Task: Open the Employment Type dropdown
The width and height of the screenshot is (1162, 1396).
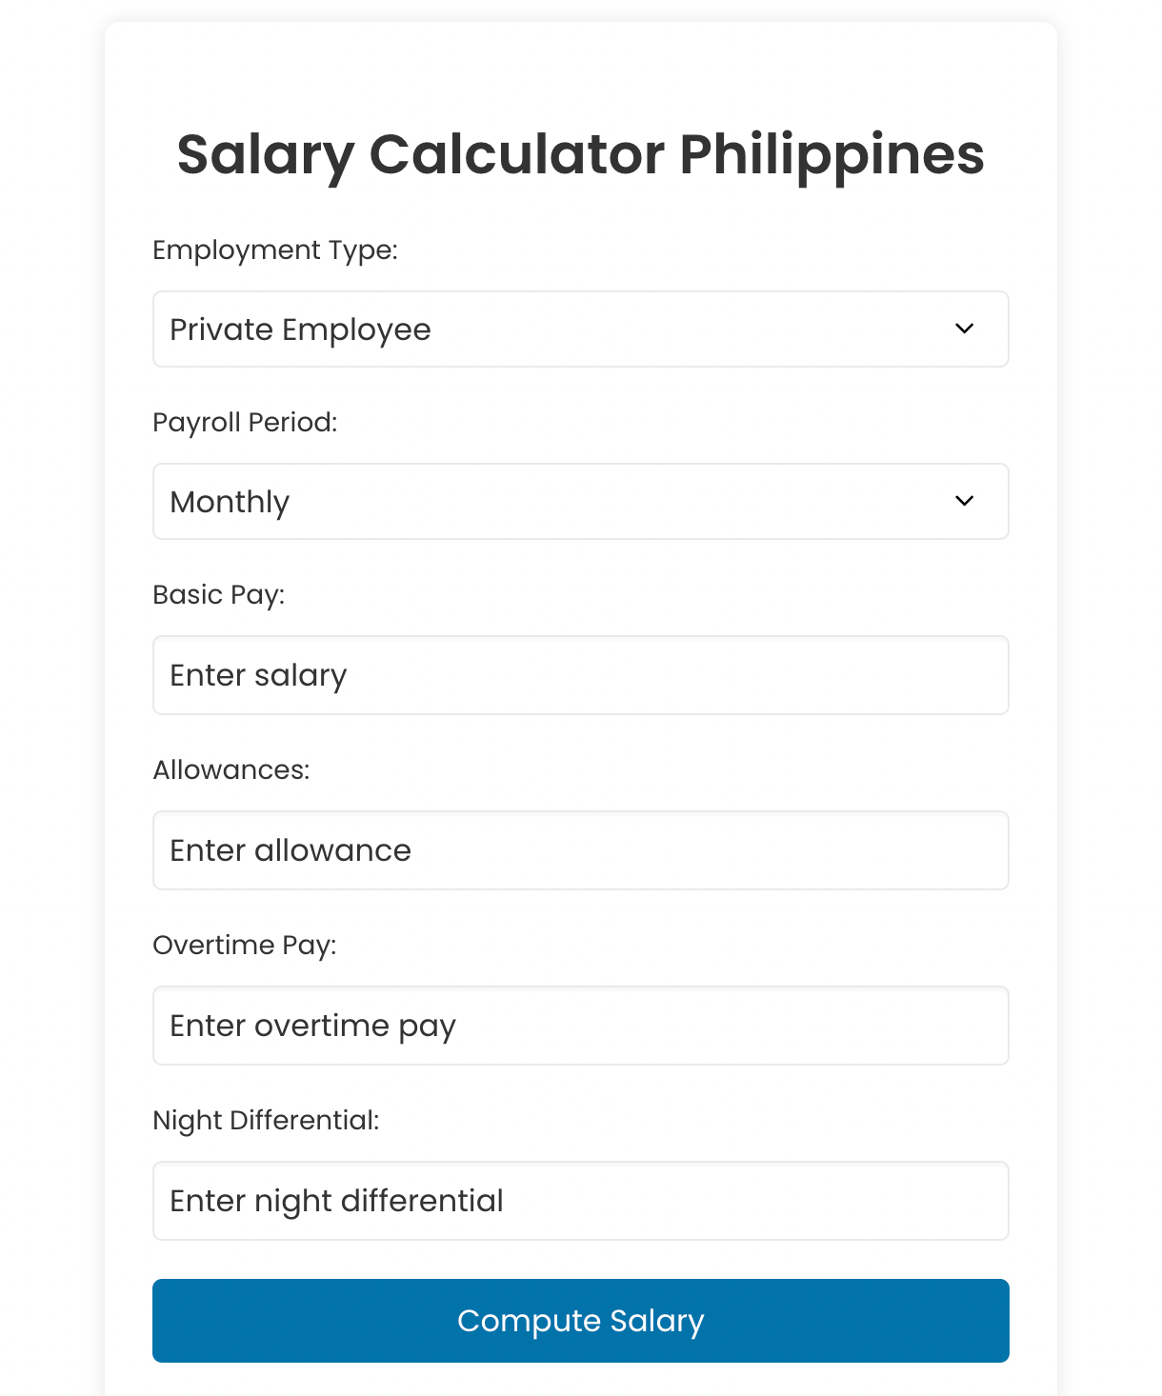Action: (580, 329)
